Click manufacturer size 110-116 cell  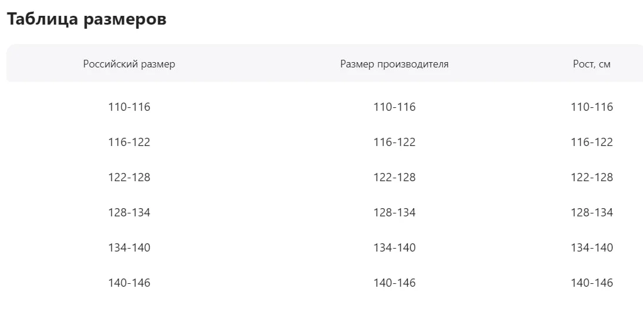point(394,107)
